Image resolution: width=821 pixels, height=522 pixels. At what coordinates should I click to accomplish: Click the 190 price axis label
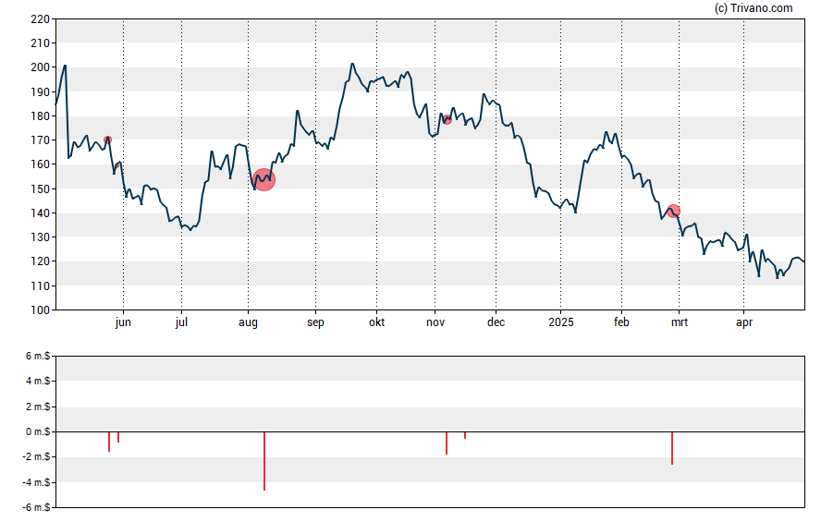tap(41, 92)
